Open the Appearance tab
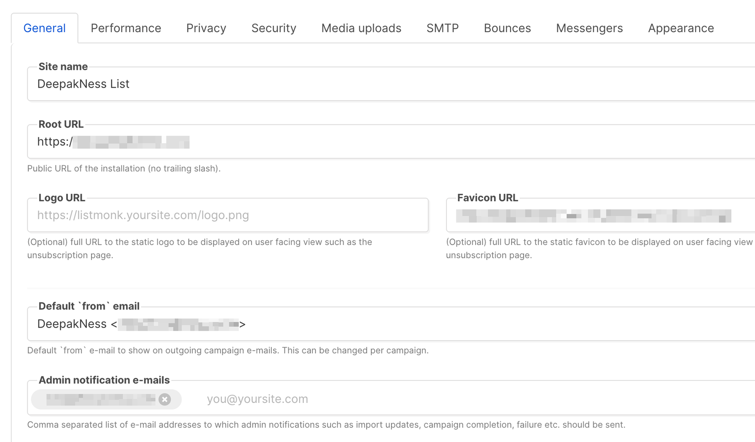 tap(680, 28)
